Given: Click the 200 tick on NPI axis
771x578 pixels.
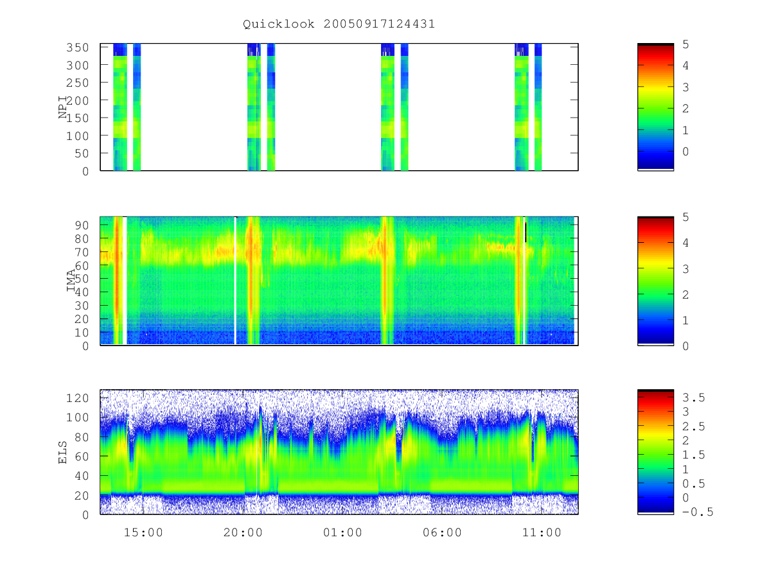Looking at the screenshot, I should pyautogui.click(x=79, y=100).
